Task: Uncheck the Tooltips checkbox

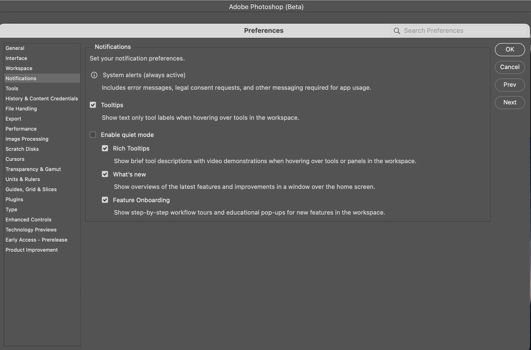Action: coord(93,105)
